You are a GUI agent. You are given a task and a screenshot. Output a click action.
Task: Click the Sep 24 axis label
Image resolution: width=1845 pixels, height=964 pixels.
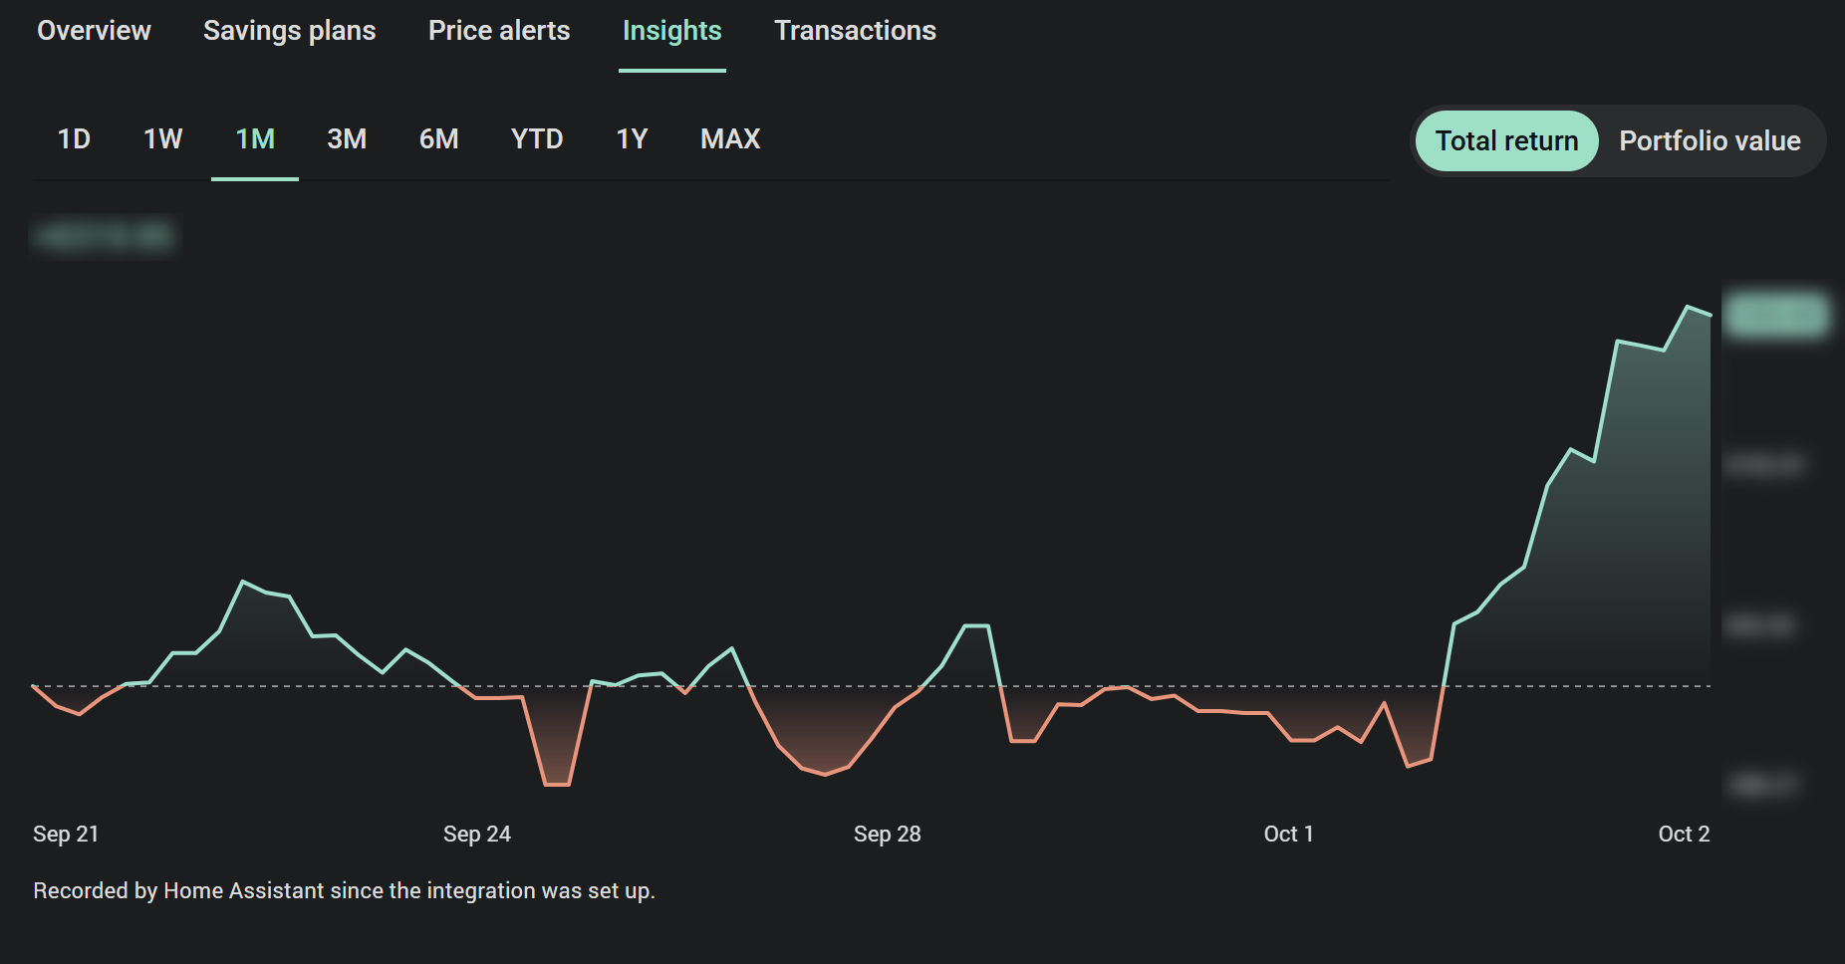477,835
